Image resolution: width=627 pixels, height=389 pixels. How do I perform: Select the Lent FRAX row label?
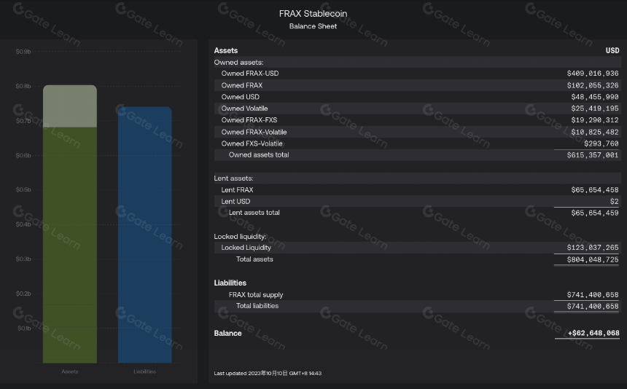(x=237, y=190)
